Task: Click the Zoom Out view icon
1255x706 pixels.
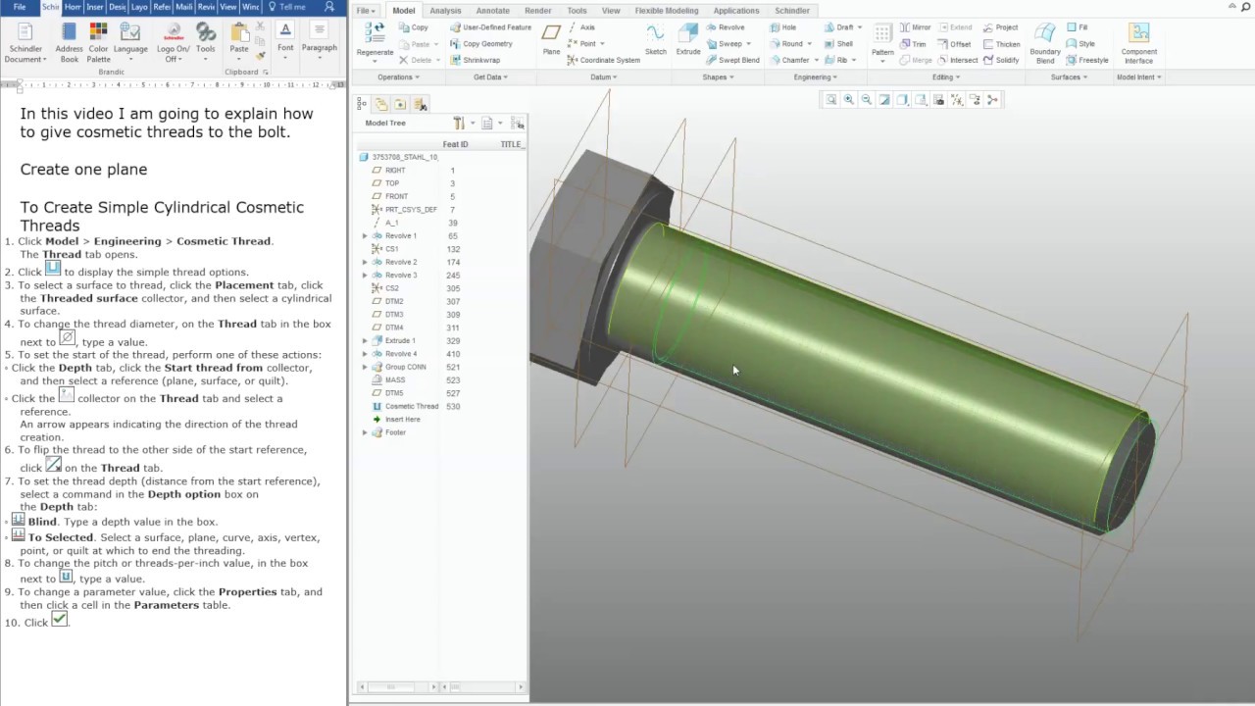Action: pyautogui.click(x=867, y=100)
